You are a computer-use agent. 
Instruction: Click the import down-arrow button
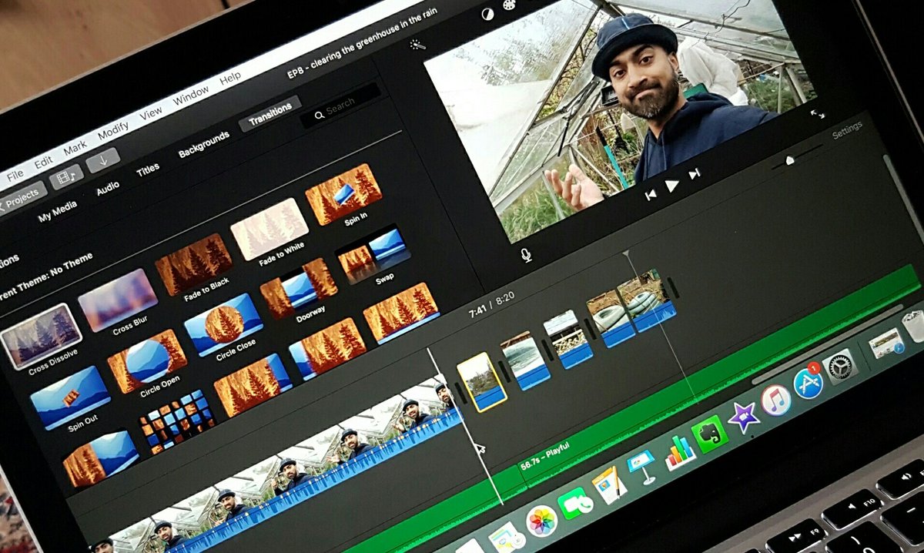(x=102, y=161)
